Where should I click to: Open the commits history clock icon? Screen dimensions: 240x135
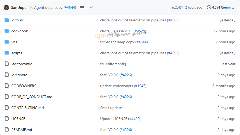(x=209, y=7)
